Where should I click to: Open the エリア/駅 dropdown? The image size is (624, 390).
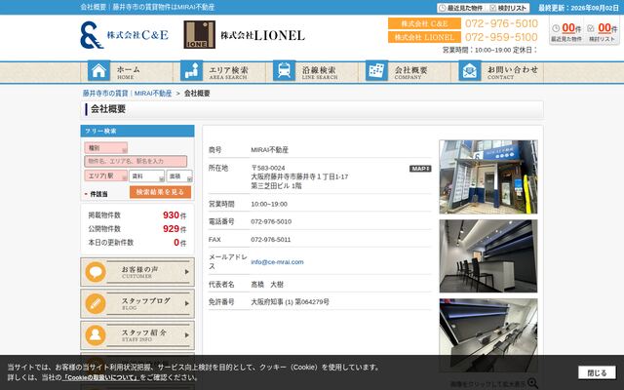tap(106, 175)
